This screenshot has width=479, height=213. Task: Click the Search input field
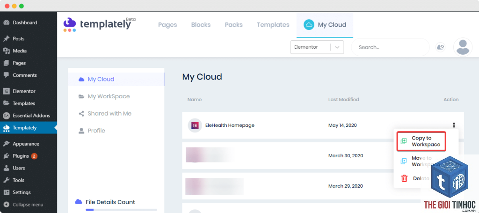click(391, 47)
